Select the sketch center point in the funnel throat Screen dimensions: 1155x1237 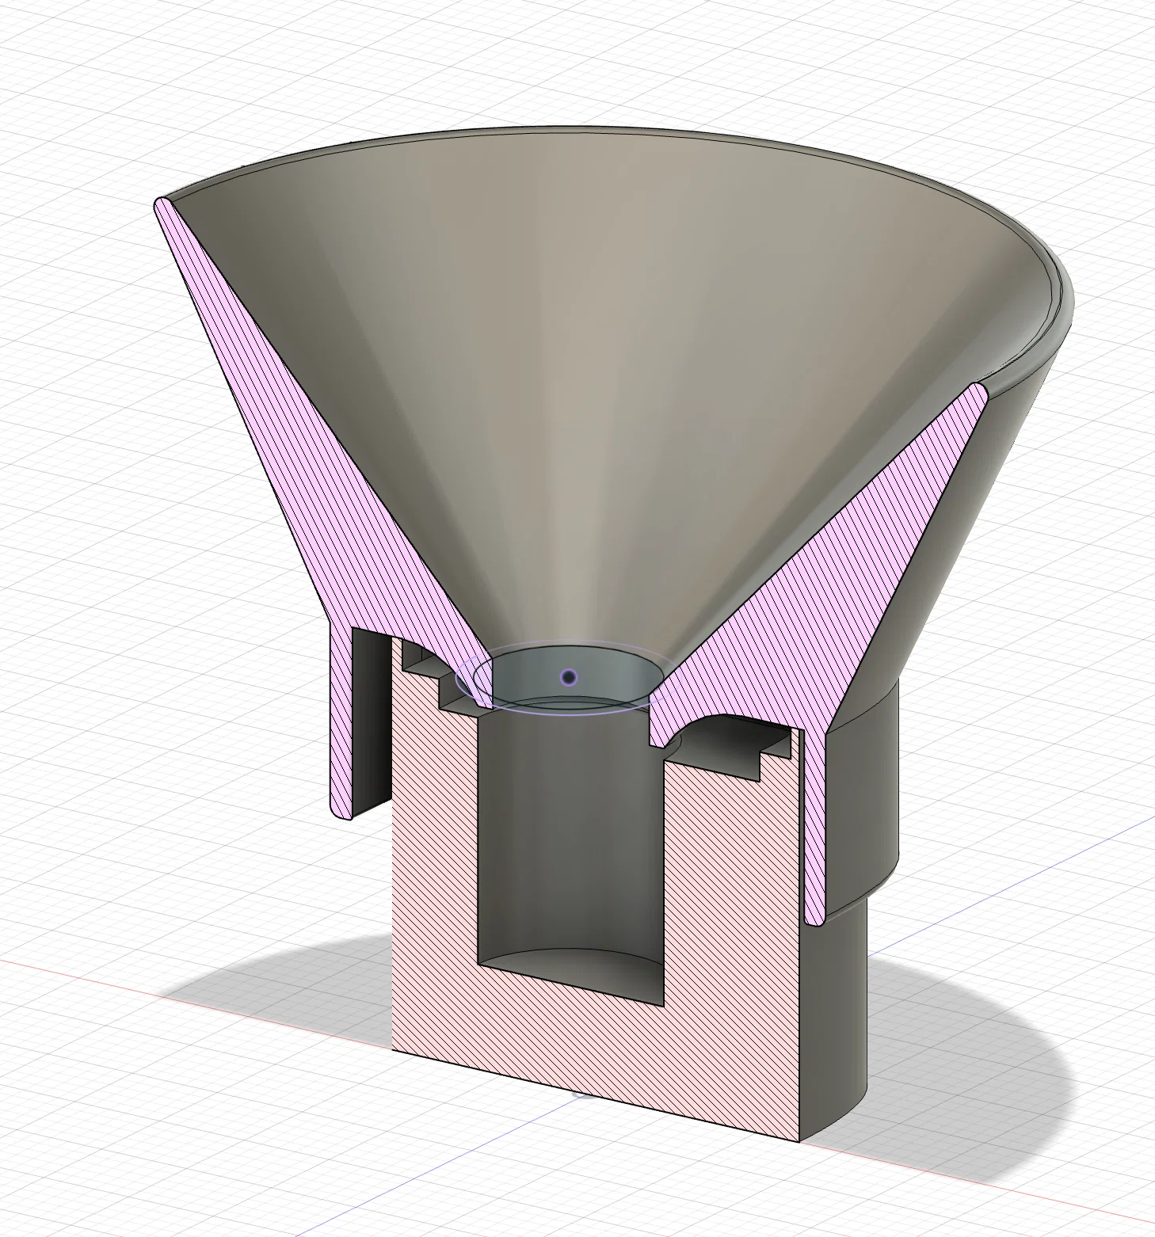click(569, 676)
